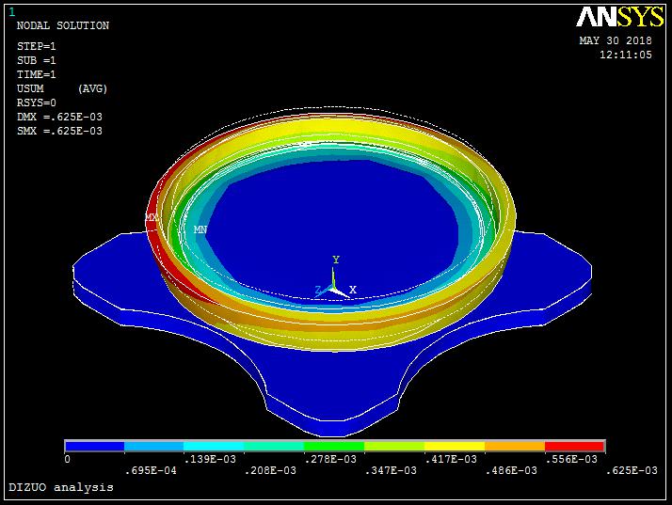Click the red legend color band
Viewport: 672px width, 505px height.
pyautogui.click(x=574, y=447)
